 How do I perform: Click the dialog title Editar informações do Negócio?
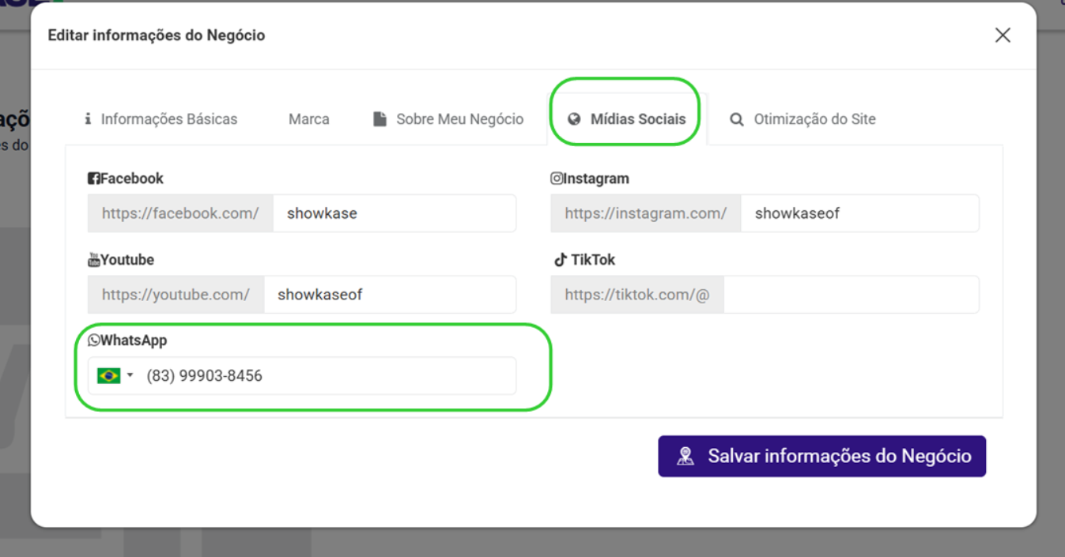[x=157, y=36]
